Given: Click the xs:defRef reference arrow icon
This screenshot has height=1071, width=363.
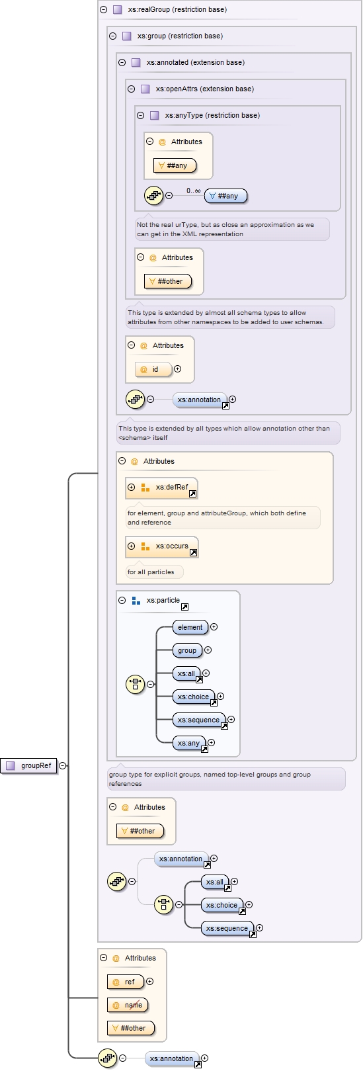Looking at the screenshot, I should pyautogui.click(x=192, y=493).
